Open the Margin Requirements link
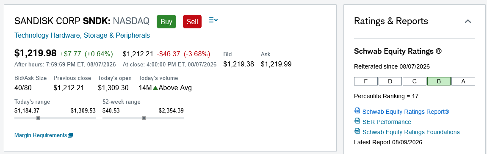This screenshot has width=487, height=154. [x=41, y=135]
